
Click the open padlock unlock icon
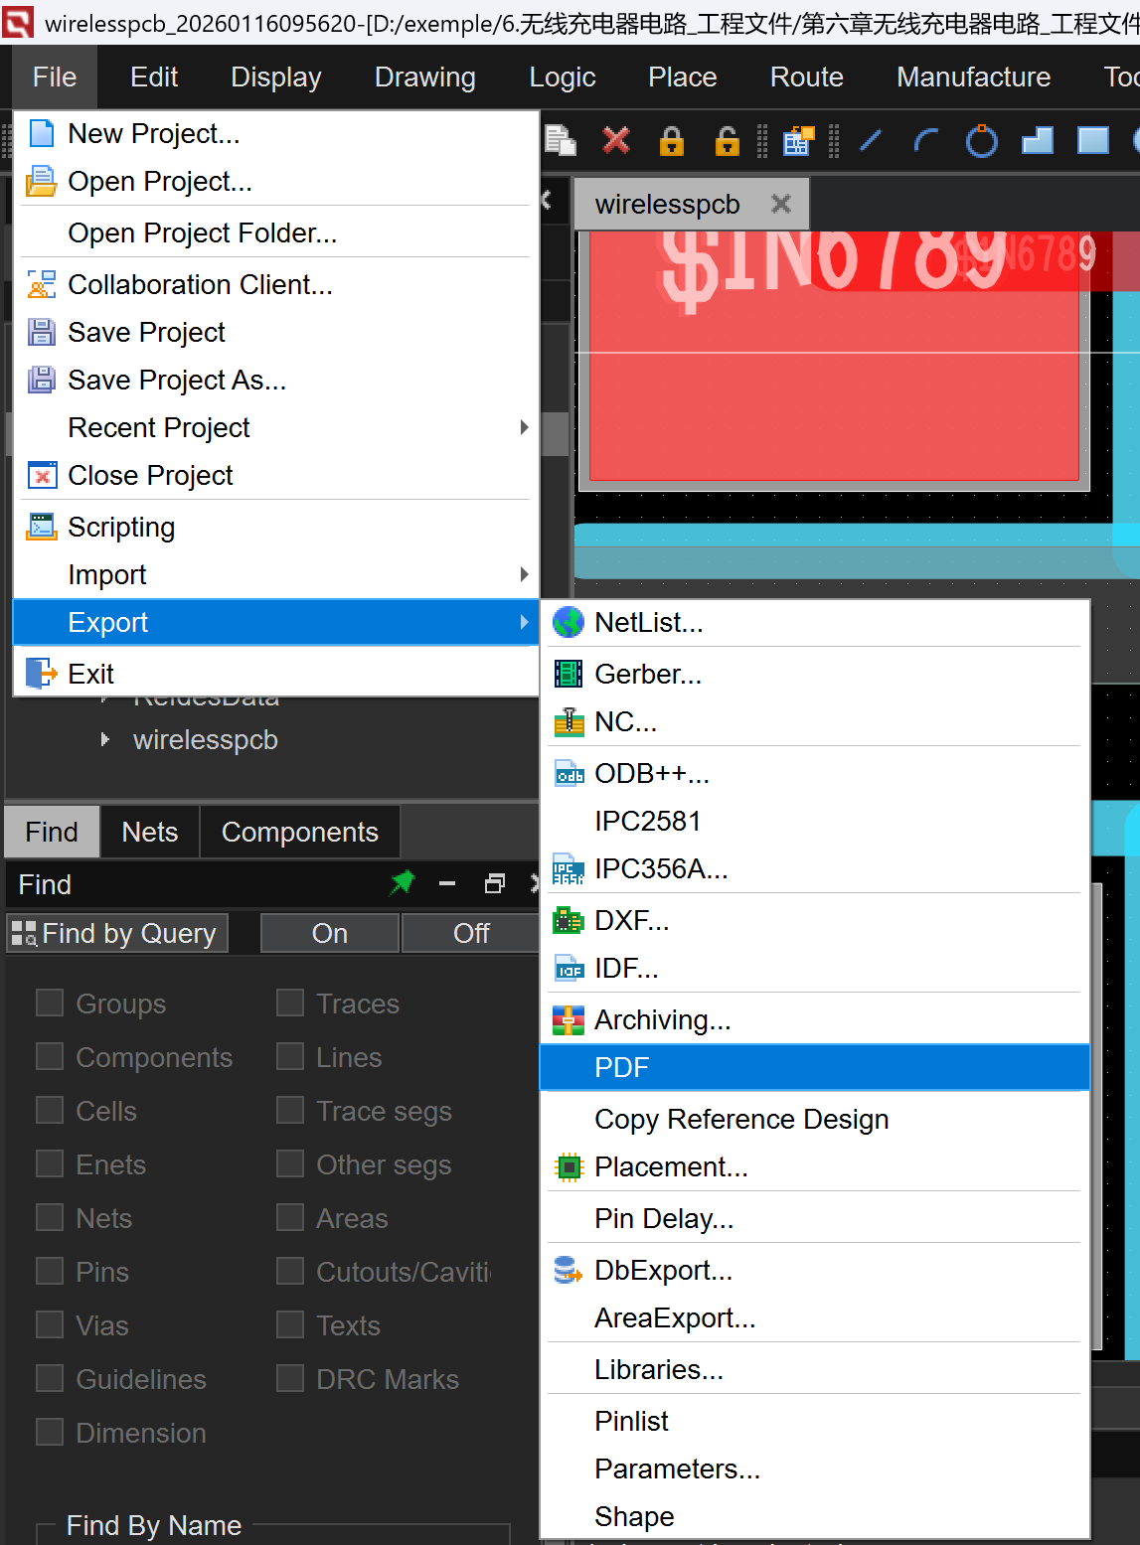[x=728, y=141]
